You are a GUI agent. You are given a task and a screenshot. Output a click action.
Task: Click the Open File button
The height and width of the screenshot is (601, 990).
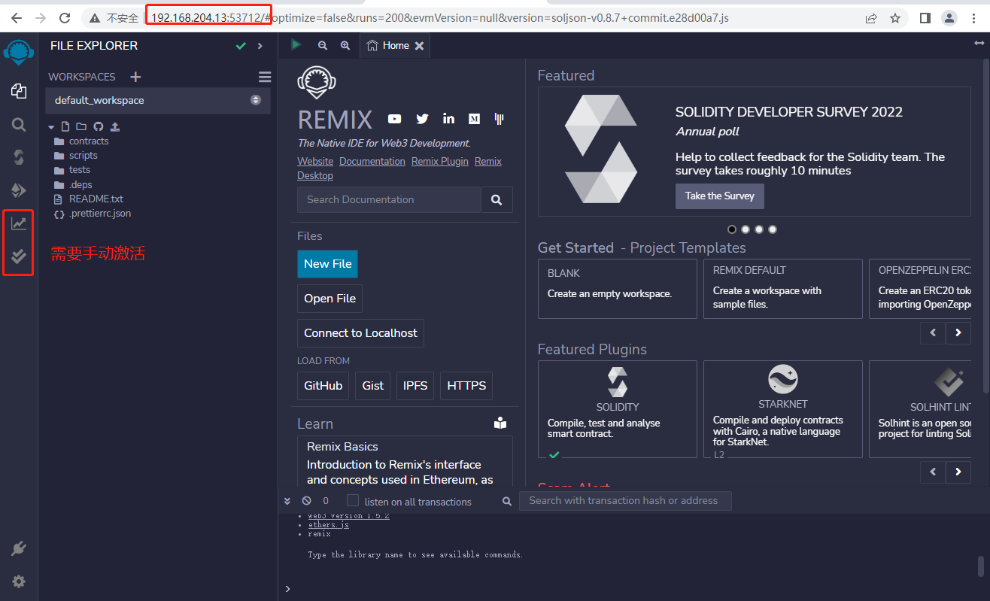[x=329, y=299]
